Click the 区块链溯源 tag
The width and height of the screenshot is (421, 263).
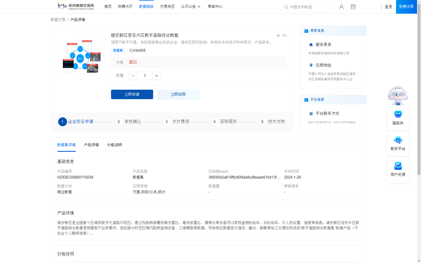137,50
